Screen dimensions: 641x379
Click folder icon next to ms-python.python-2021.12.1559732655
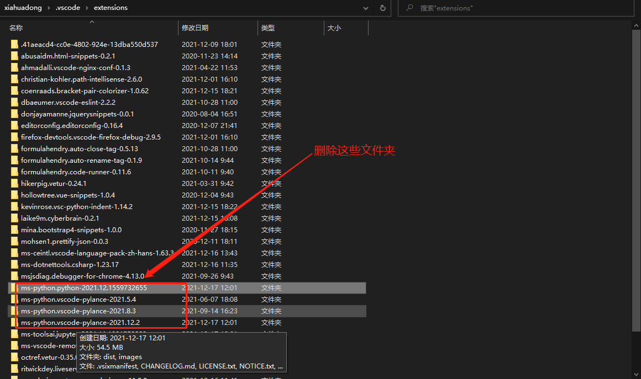tap(14, 287)
